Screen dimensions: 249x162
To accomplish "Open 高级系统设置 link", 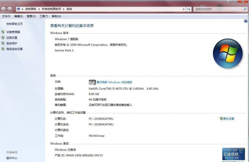I will pyautogui.click(x=15, y=49).
